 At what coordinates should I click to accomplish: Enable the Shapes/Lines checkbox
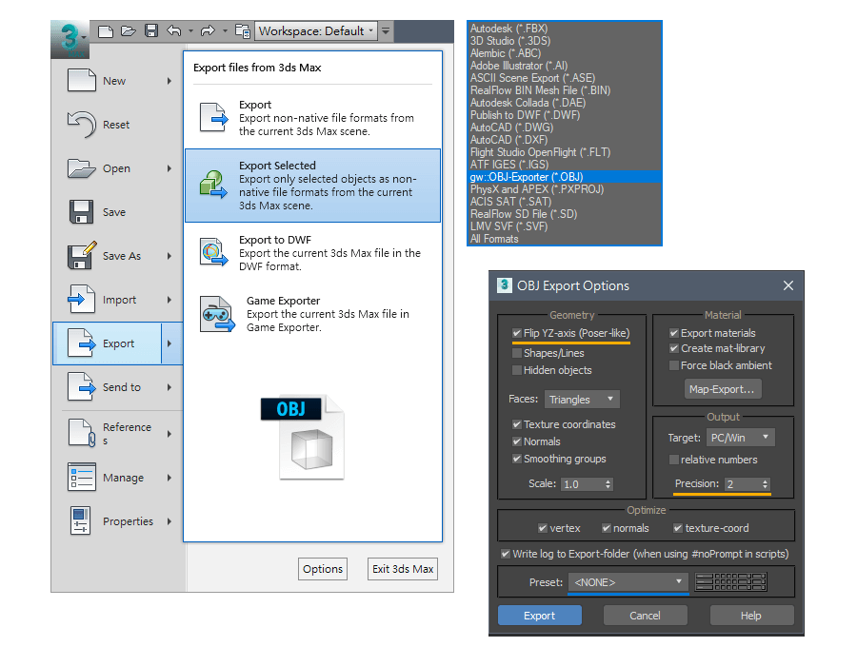point(516,353)
